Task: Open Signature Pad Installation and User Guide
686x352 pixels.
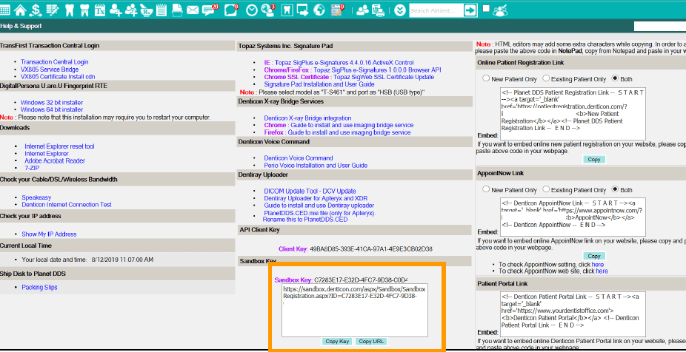Action: click(x=319, y=84)
